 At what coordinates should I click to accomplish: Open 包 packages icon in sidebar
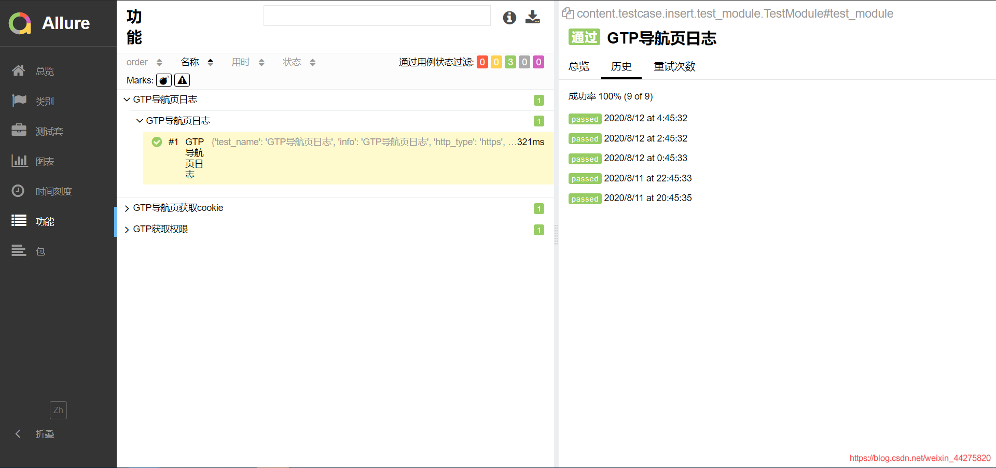tap(19, 251)
